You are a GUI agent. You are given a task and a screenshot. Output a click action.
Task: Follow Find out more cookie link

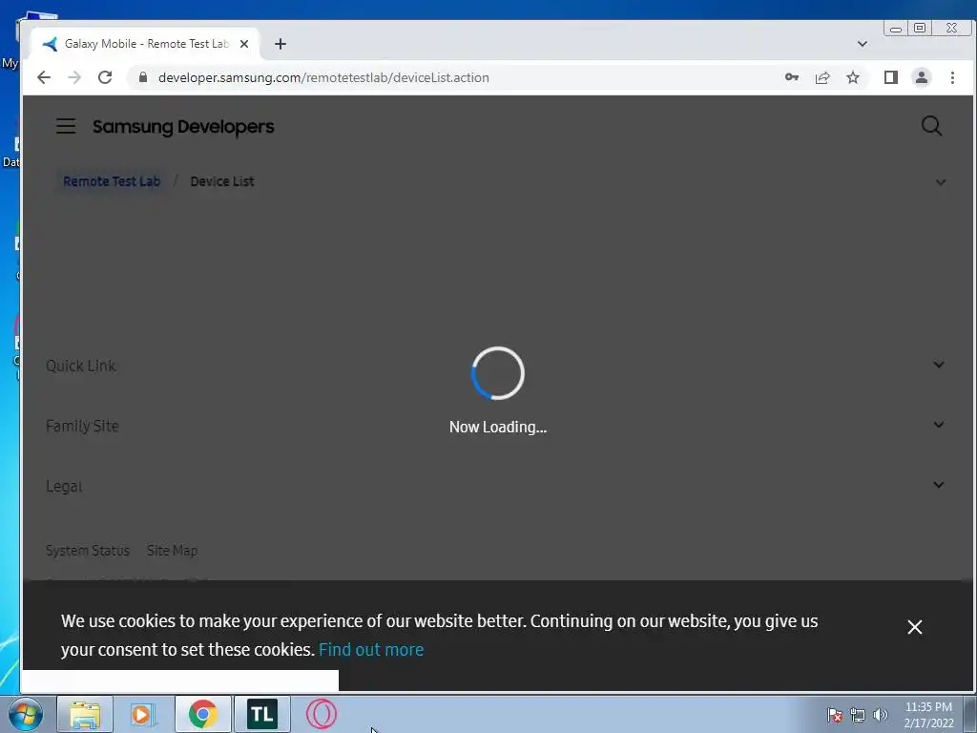pos(371,649)
